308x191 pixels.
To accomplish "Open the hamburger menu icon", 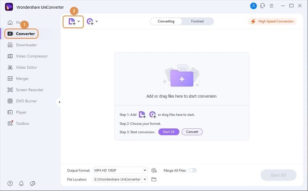I will point(271,6).
